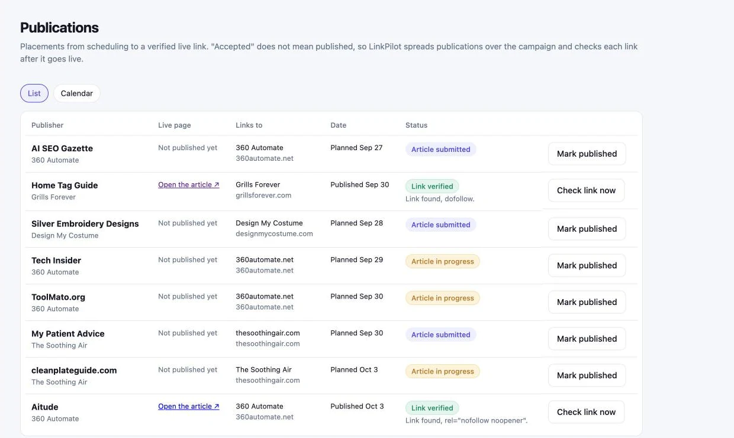
Task: Click the Link verified badge for Home Tag Guide
Action: (432, 186)
